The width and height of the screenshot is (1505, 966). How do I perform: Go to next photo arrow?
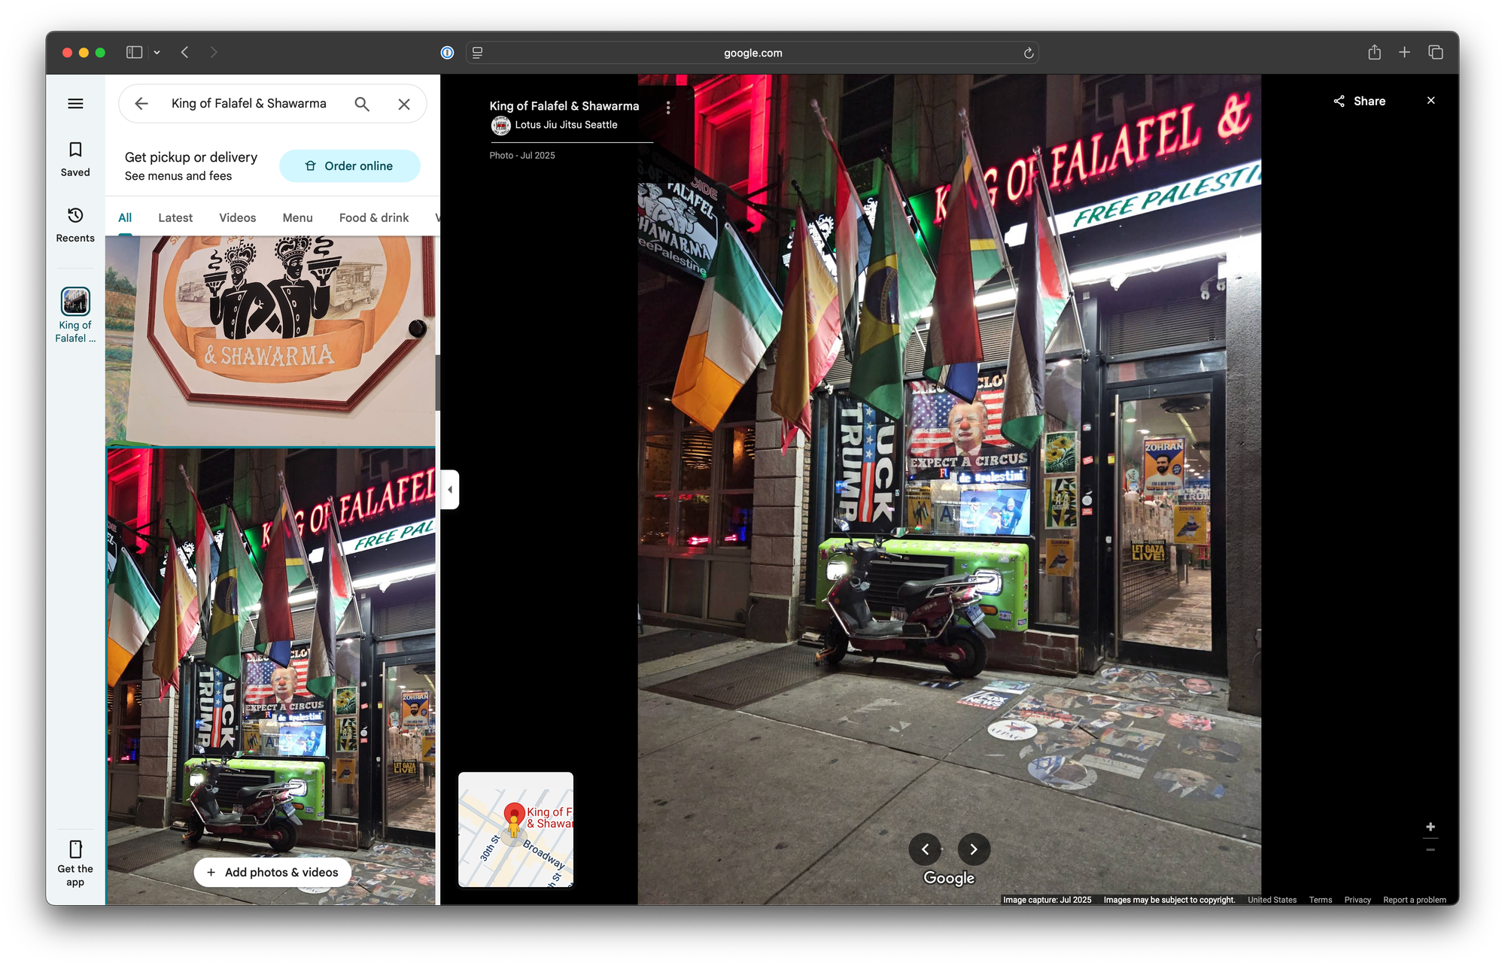[x=974, y=849]
